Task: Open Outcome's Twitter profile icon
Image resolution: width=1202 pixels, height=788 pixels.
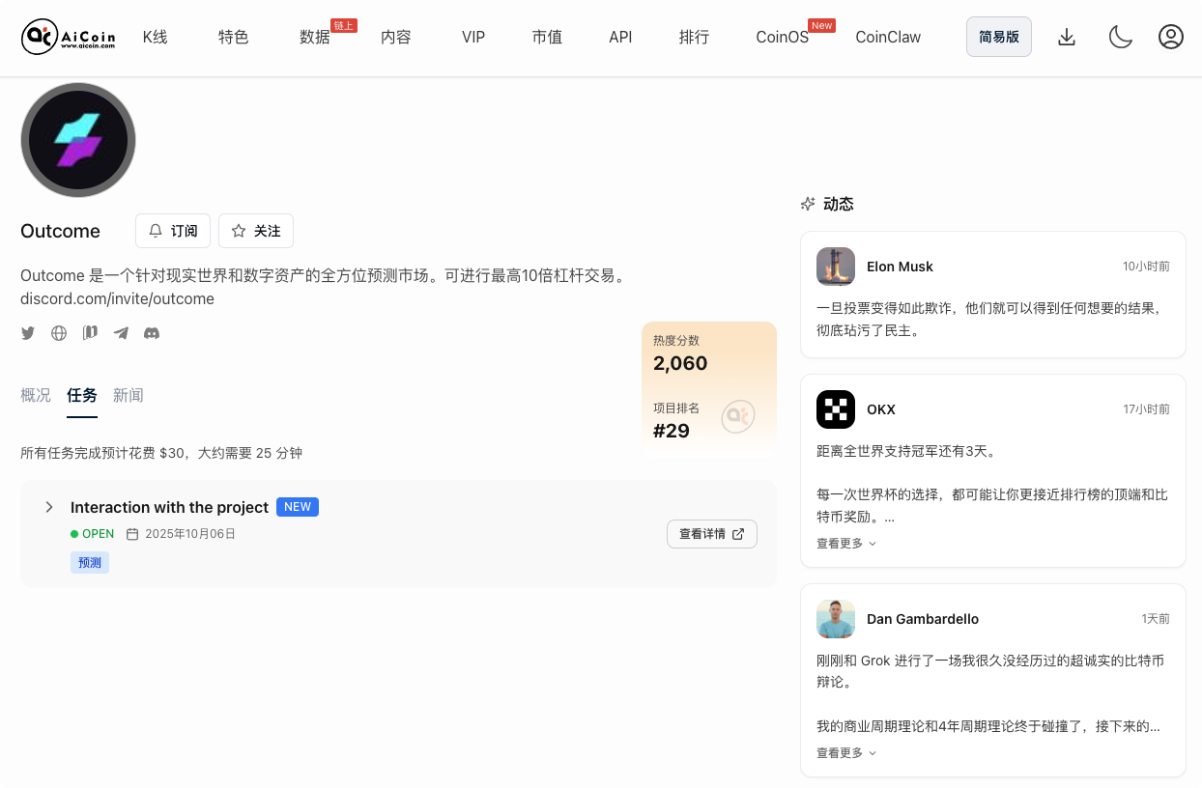Action: tap(28, 333)
